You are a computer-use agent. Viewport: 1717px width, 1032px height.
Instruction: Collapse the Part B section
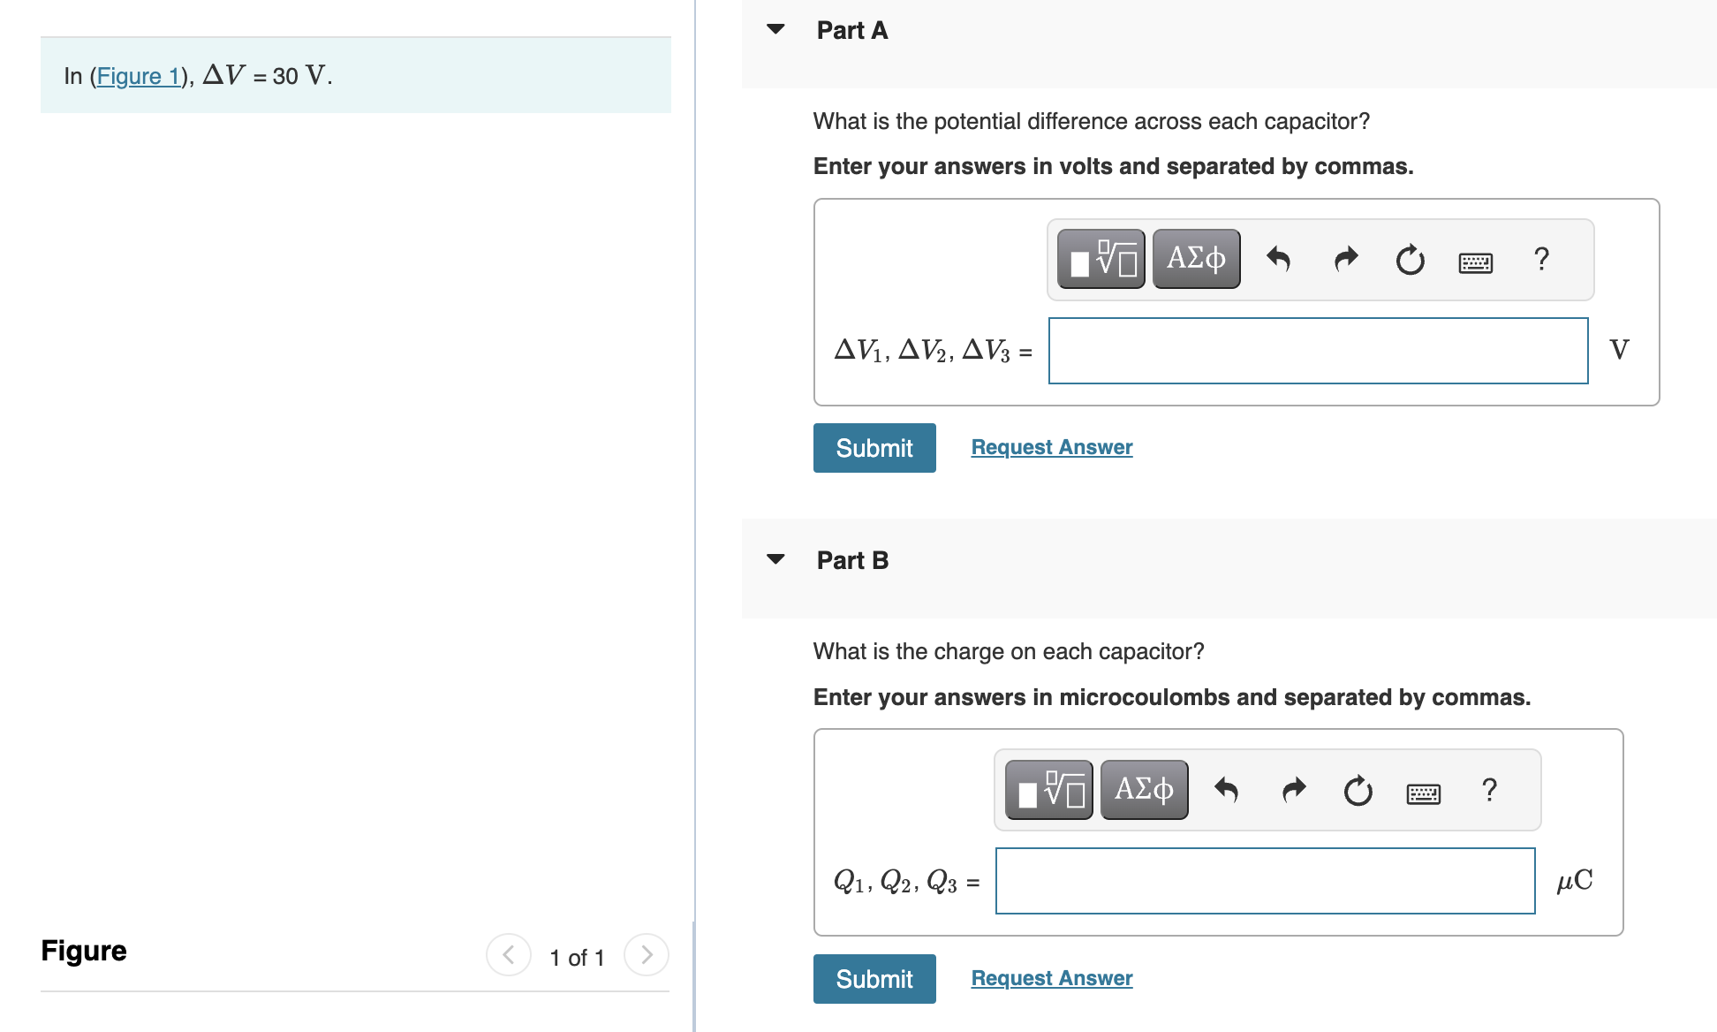775,559
